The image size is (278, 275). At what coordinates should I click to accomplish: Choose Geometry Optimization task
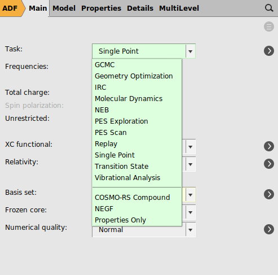[x=137, y=76]
